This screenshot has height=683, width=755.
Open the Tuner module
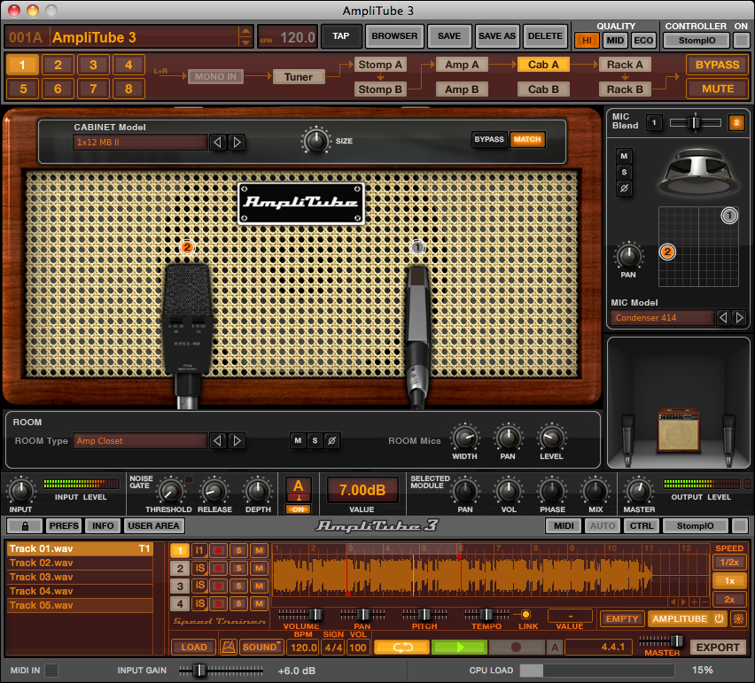(299, 76)
